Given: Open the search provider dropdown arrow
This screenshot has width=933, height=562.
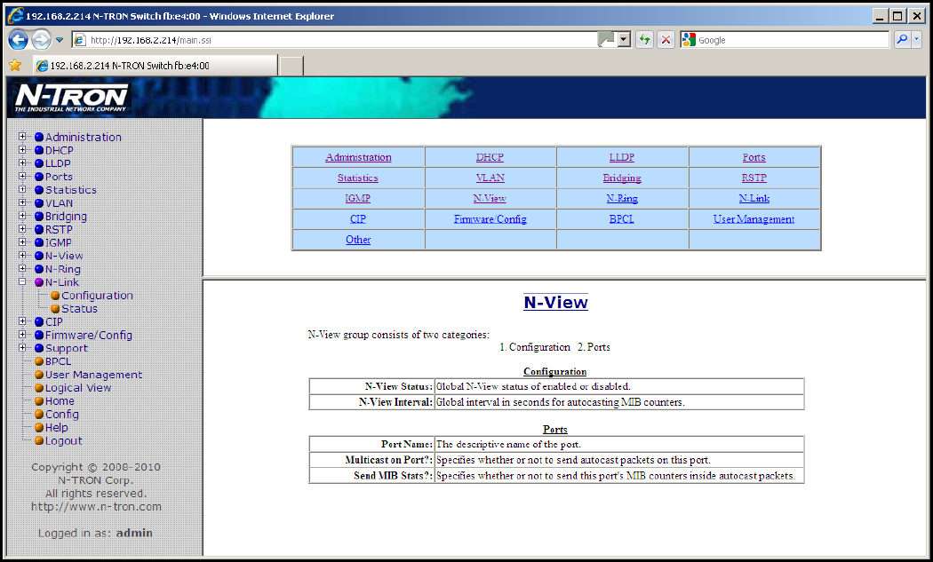Looking at the screenshot, I should pos(916,40).
